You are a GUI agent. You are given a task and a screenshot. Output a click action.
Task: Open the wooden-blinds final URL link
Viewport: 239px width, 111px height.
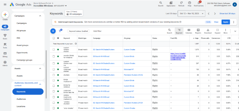[x=178, y=57]
